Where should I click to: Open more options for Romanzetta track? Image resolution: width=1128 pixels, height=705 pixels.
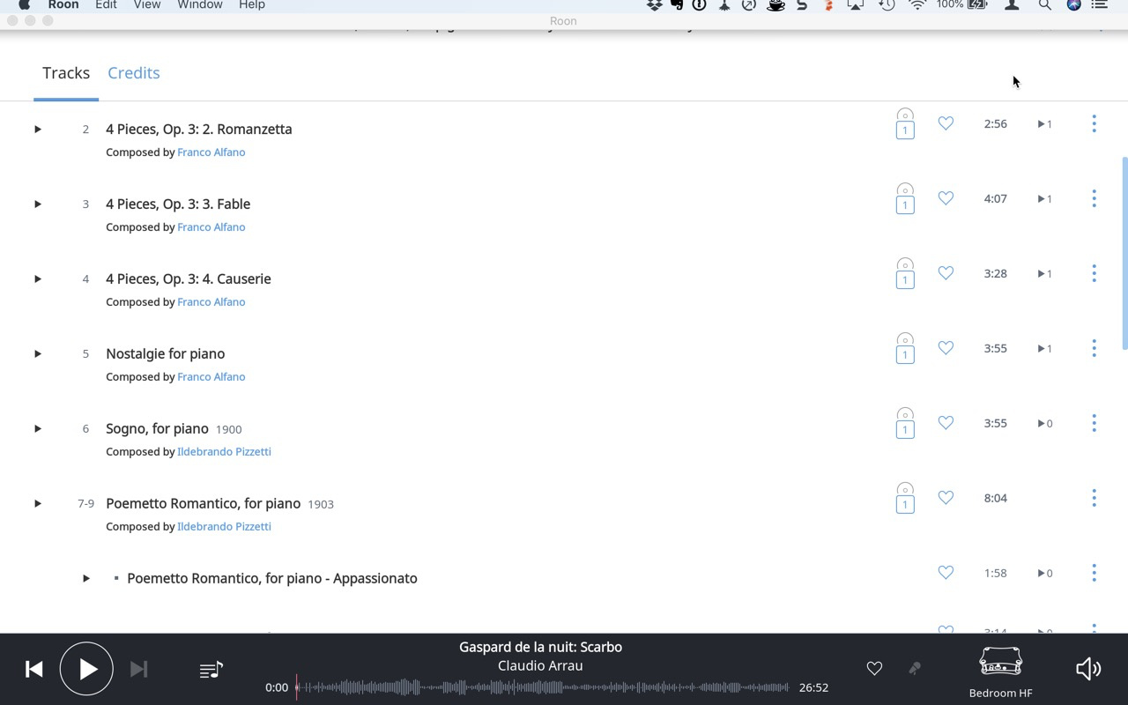(1094, 123)
